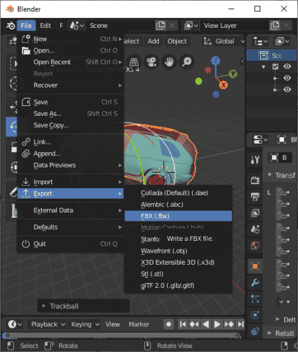Play animation in reverse
The width and height of the screenshot is (298, 352).
click(206, 324)
